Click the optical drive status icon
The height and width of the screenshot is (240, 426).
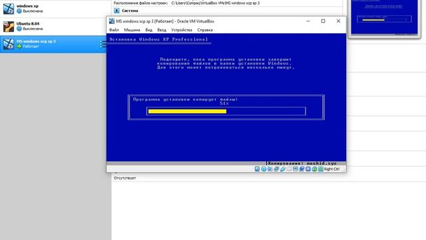(264, 169)
